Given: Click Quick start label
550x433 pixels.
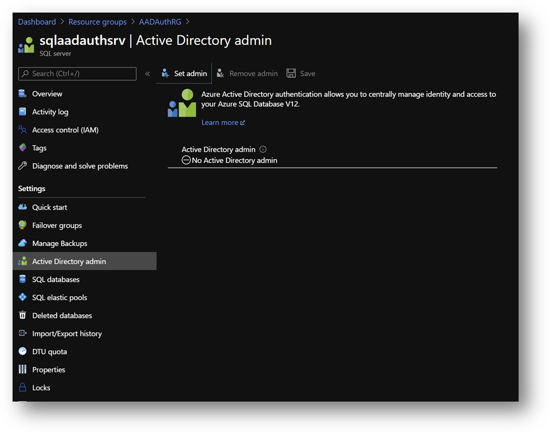Looking at the screenshot, I should click(50, 207).
